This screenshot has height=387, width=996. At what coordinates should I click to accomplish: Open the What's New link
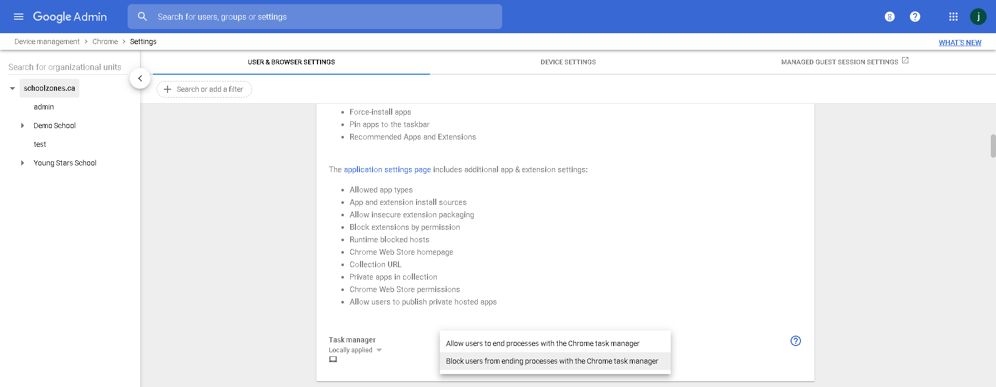pos(960,43)
